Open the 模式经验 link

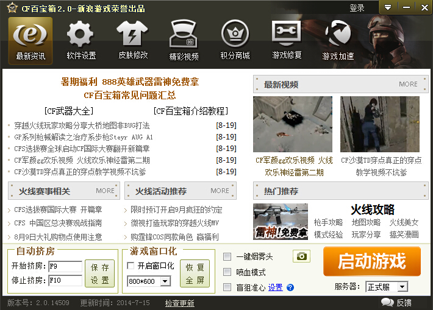pyautogui.click(x=328, y=234)
